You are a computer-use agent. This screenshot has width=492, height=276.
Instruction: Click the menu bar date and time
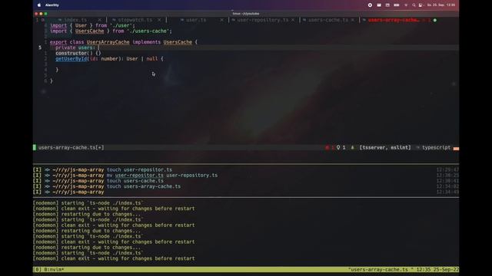pos(440,5)
